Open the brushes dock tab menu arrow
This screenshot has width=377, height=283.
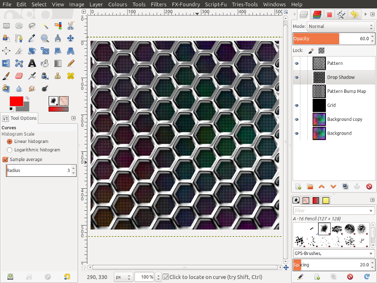[372, 200]
